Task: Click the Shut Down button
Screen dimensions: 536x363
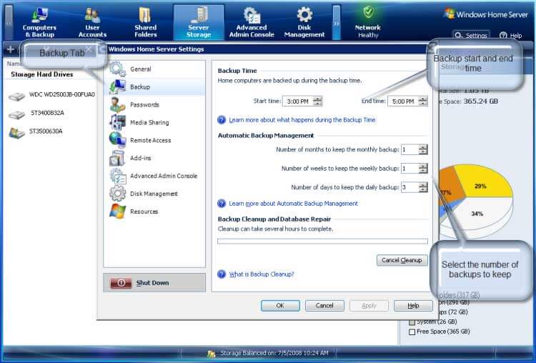Action: [154, 283]
